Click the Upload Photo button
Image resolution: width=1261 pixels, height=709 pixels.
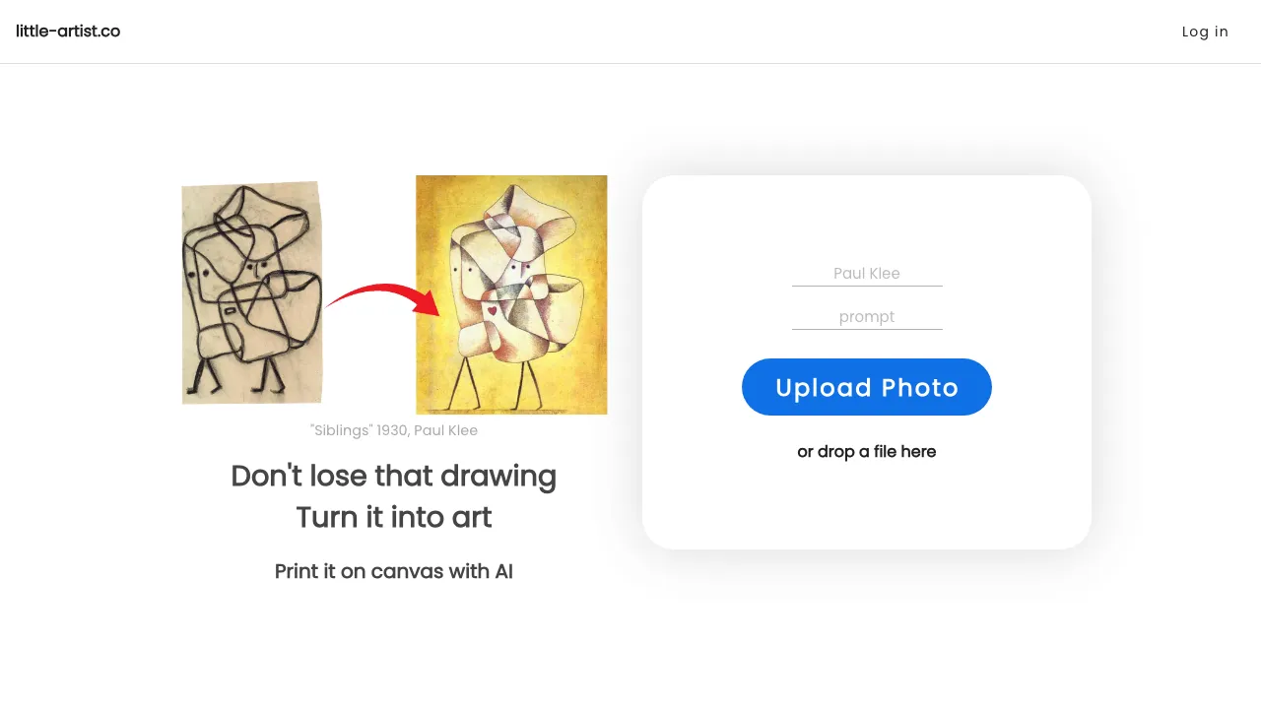pyautogui.click(x=867, y=387)
